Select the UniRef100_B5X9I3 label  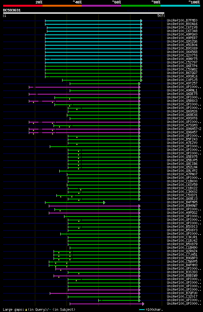[182, 227]
